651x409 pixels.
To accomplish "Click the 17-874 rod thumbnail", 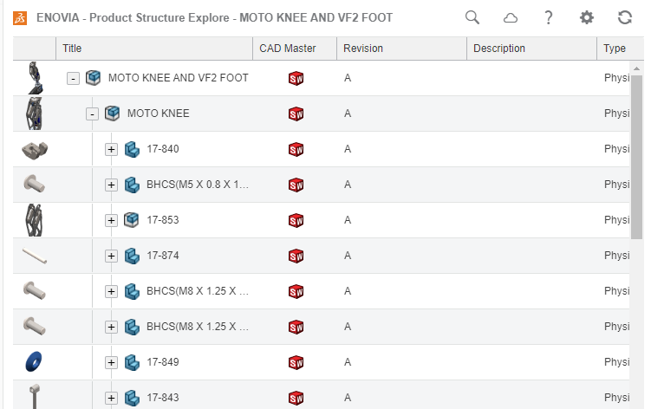I will pyautogui.click(x=35, y=256).
